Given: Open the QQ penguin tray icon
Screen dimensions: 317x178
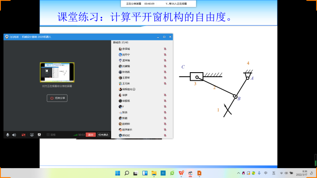Looking at the screenshot, I should pos(243,173).
